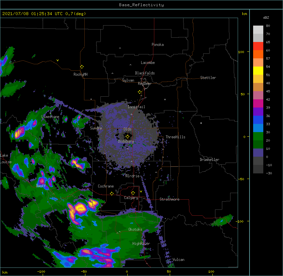Click the Base_Reflectivity title text
The width and height of the screenshot is (283, 276).
click(141, 5)
